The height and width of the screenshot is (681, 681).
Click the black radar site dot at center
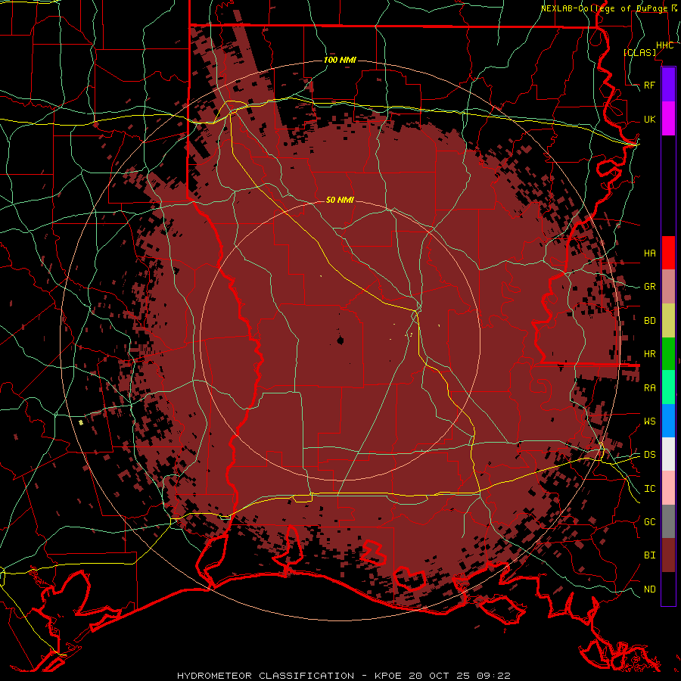pos(340,340)
